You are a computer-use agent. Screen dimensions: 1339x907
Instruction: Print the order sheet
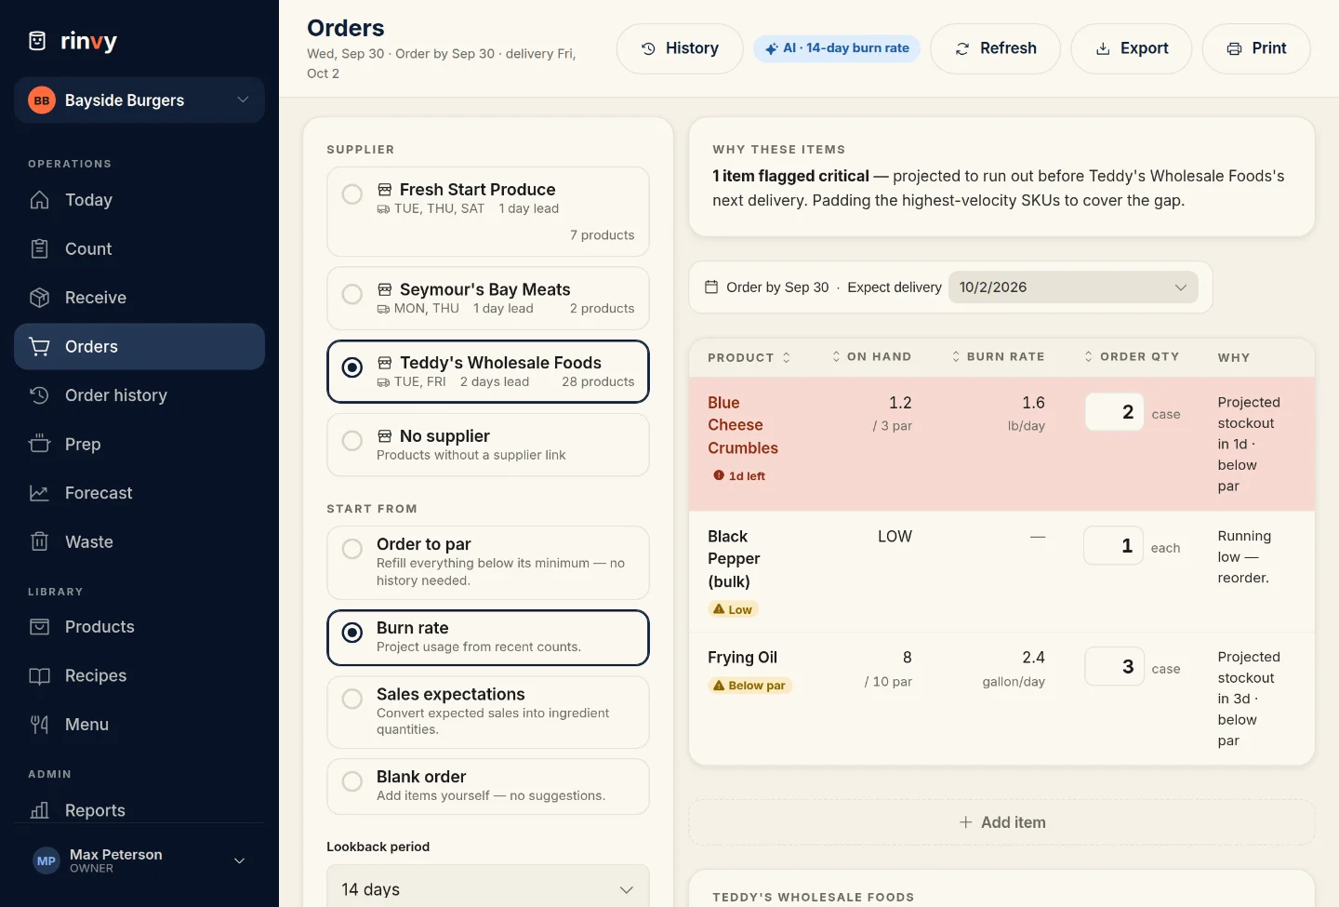[x=1256, y=48]
